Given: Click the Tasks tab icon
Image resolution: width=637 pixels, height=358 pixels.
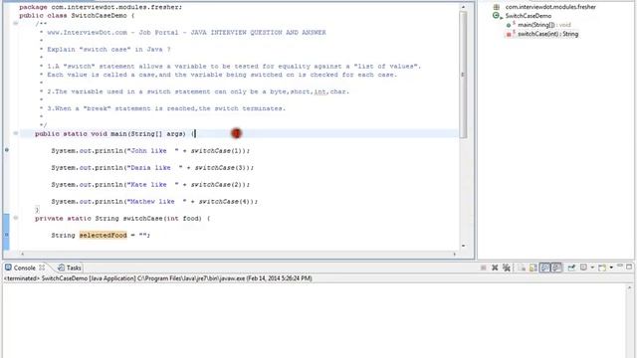Looking at the screenshot, I should point(61,268).
